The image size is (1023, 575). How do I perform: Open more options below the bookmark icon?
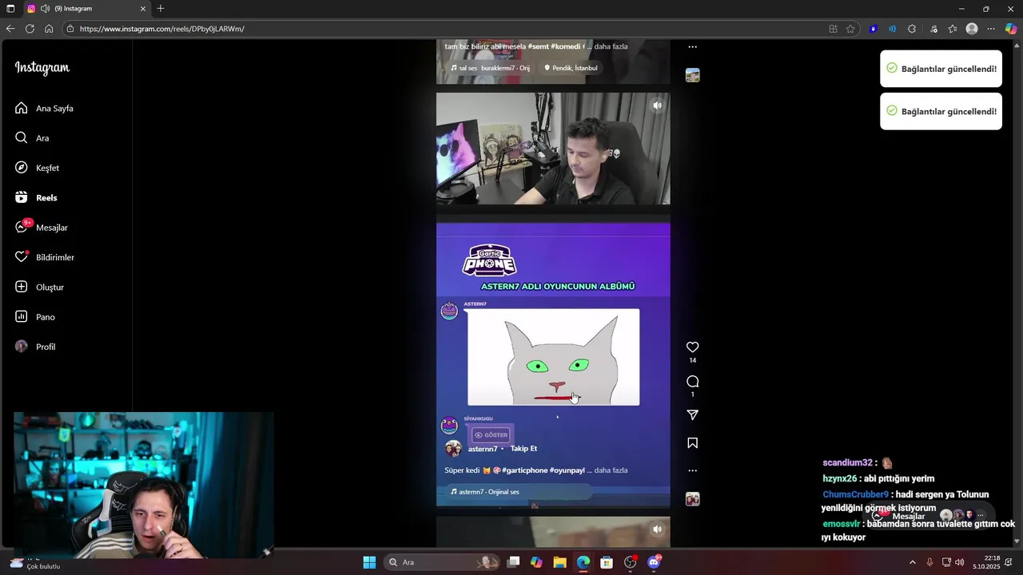693,470
